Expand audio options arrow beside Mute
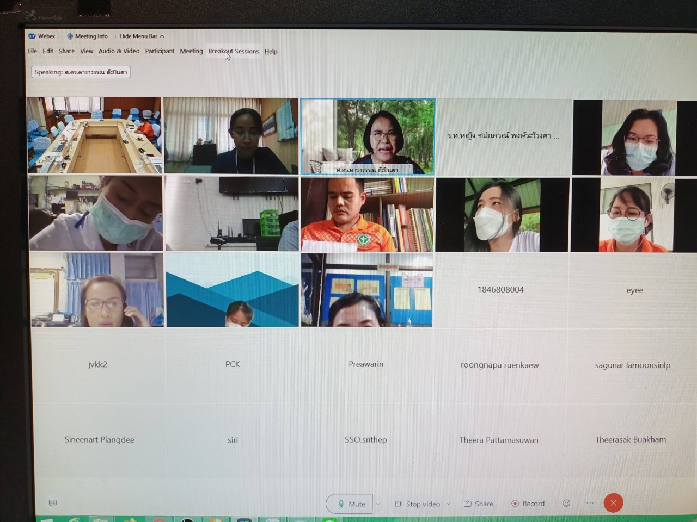The image size is (697, 522). (x=378, y=504)
